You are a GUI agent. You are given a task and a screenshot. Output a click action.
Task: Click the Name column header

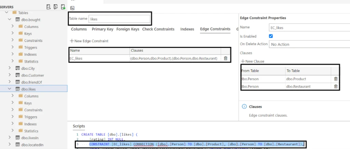coord(99,50)
